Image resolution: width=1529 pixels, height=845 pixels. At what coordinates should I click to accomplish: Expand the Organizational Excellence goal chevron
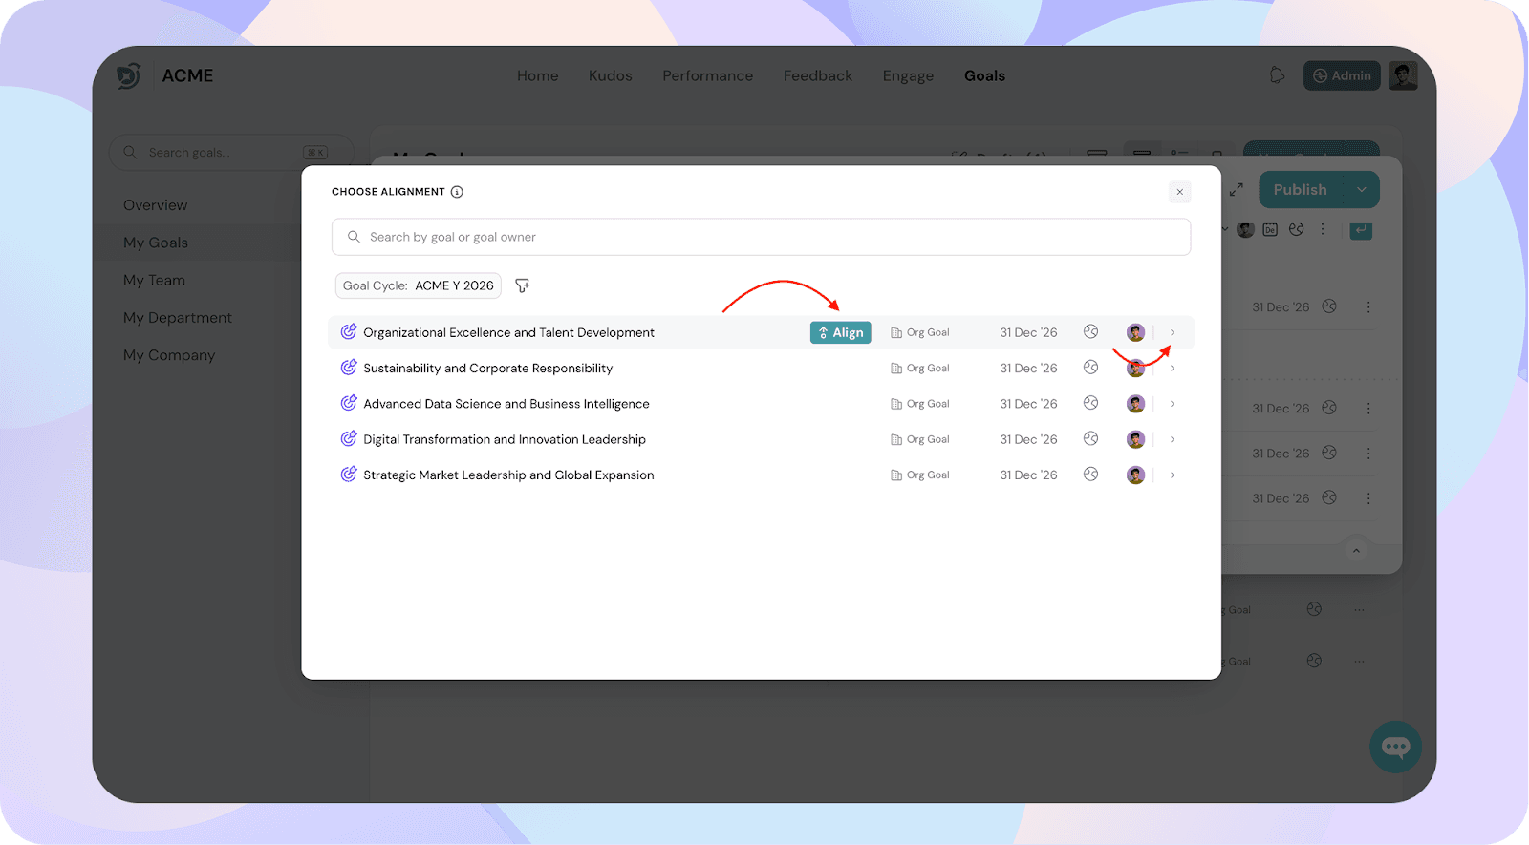pyautogui.click(x=1173, y=332)
